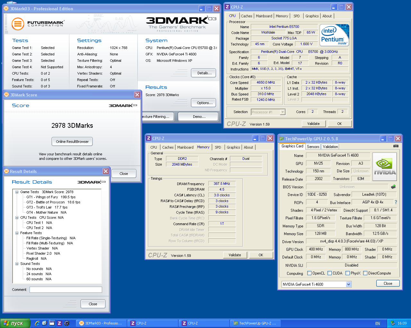
Task: Click the Futuremark orange logo in 3DMark03
Action: 18,24
